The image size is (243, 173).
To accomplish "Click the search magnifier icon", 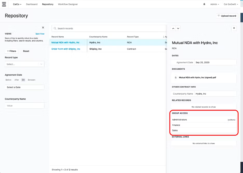I will coord(55,28).
